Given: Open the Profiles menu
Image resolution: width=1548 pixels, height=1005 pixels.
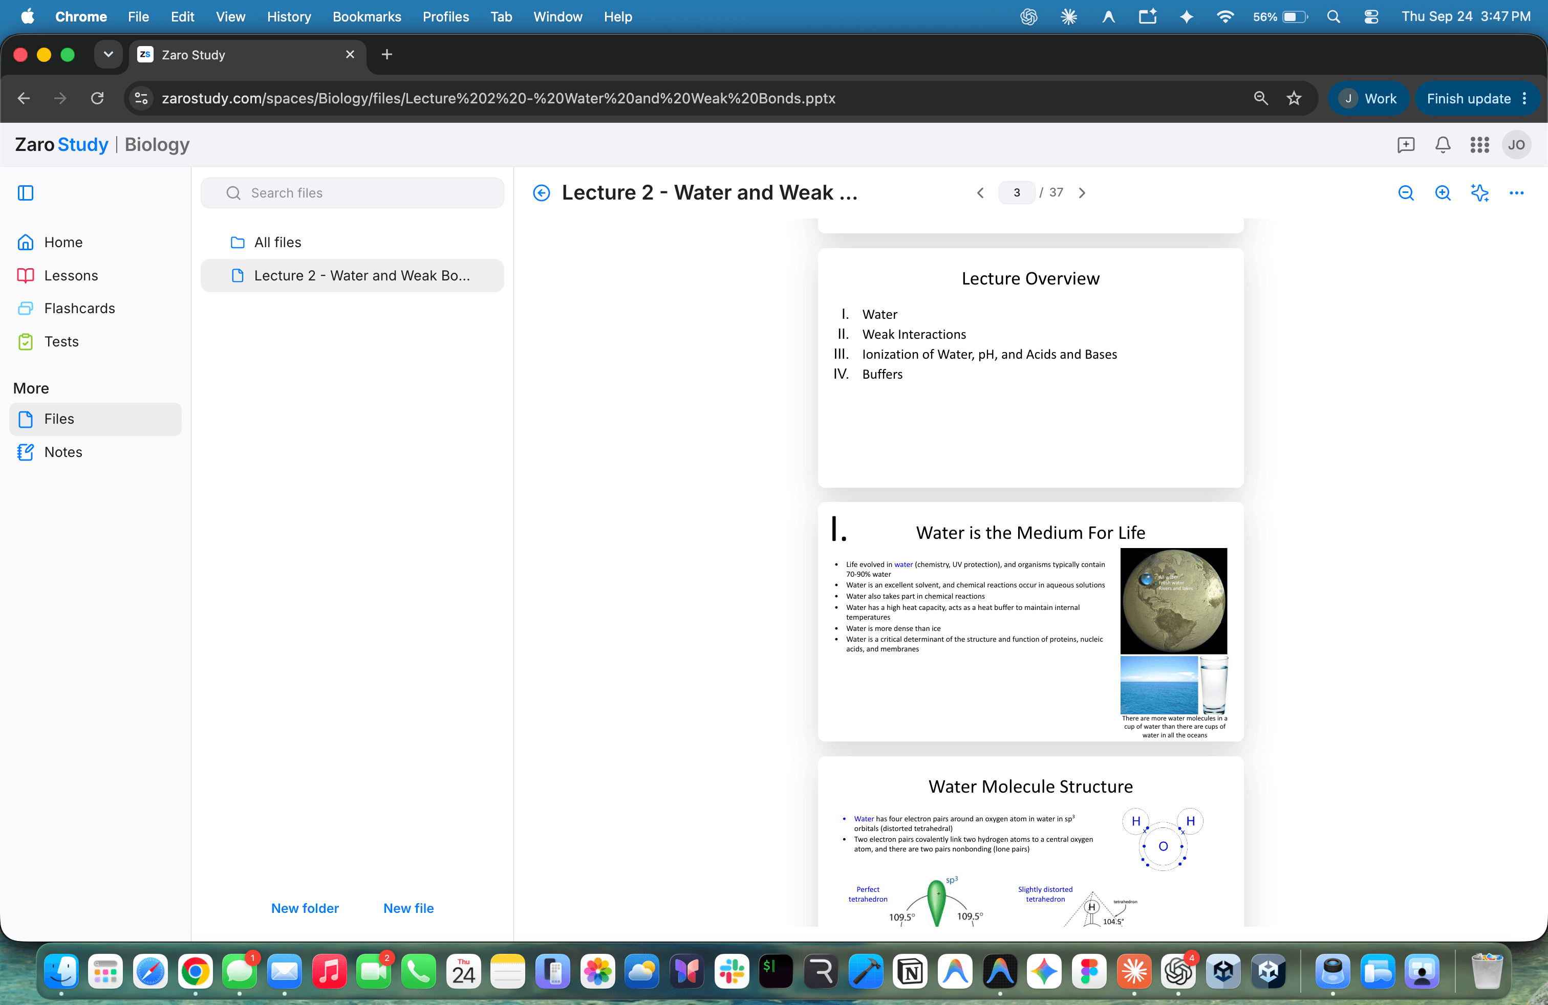Looking at the screenshot, I should pyautogui.click(x=445, y=17).
